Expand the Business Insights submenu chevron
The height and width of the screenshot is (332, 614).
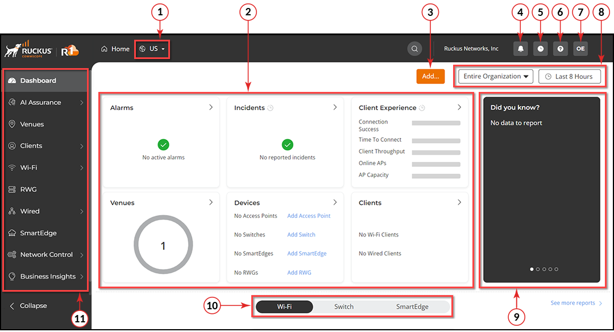[82, 276]
